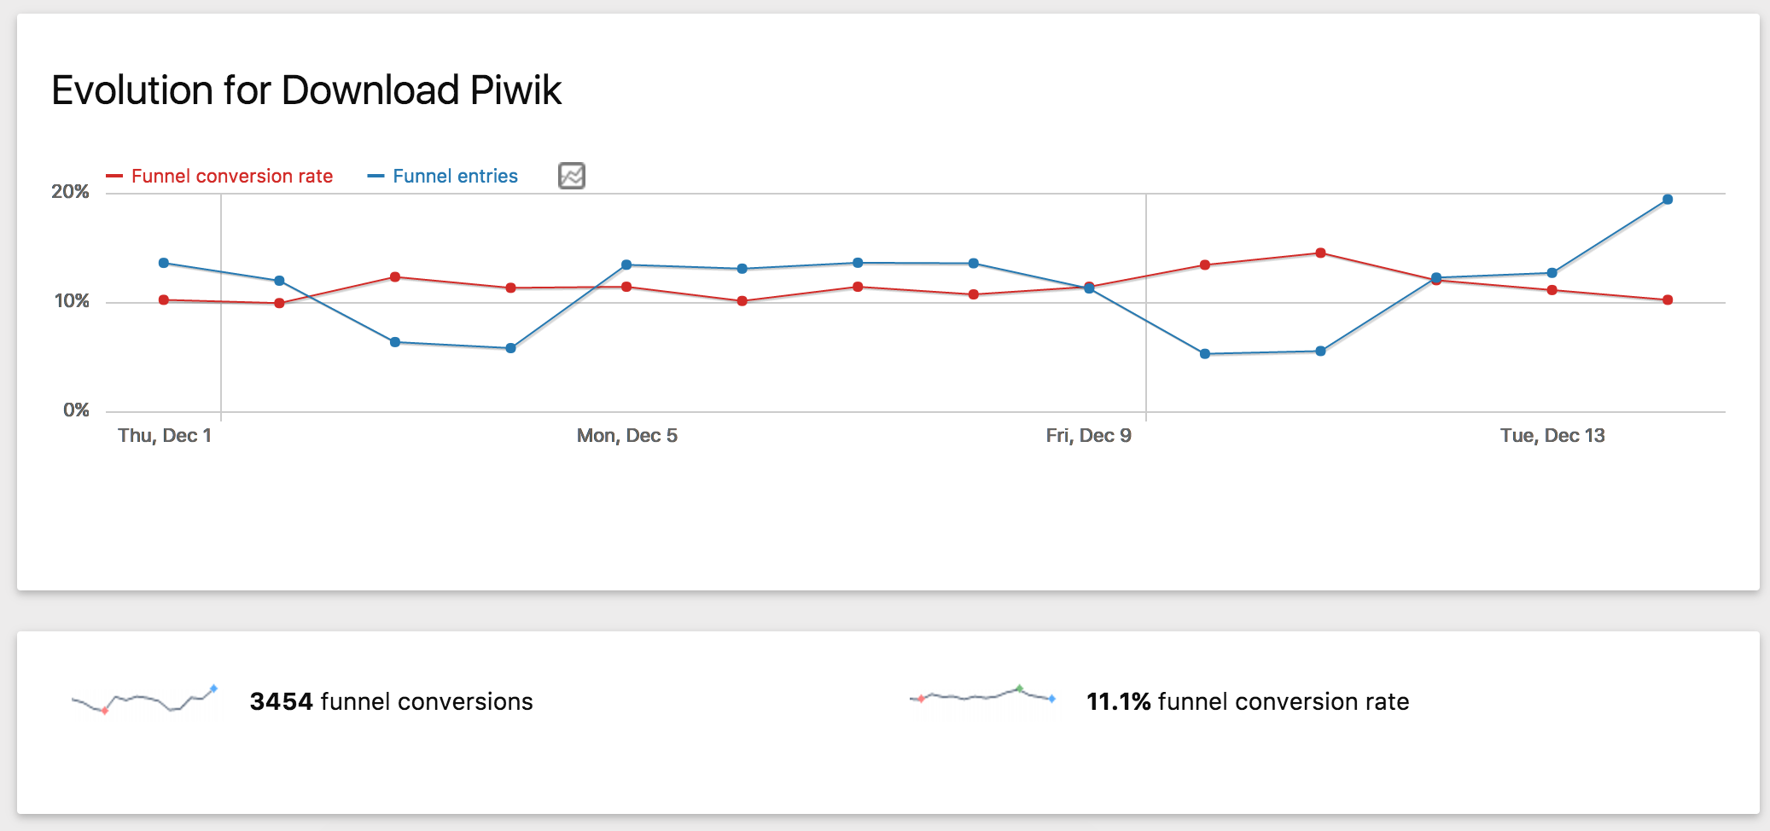Open the metrics picker chart icon
The width and height of the screenshot is (1770, 831).
tap(572, 176)
